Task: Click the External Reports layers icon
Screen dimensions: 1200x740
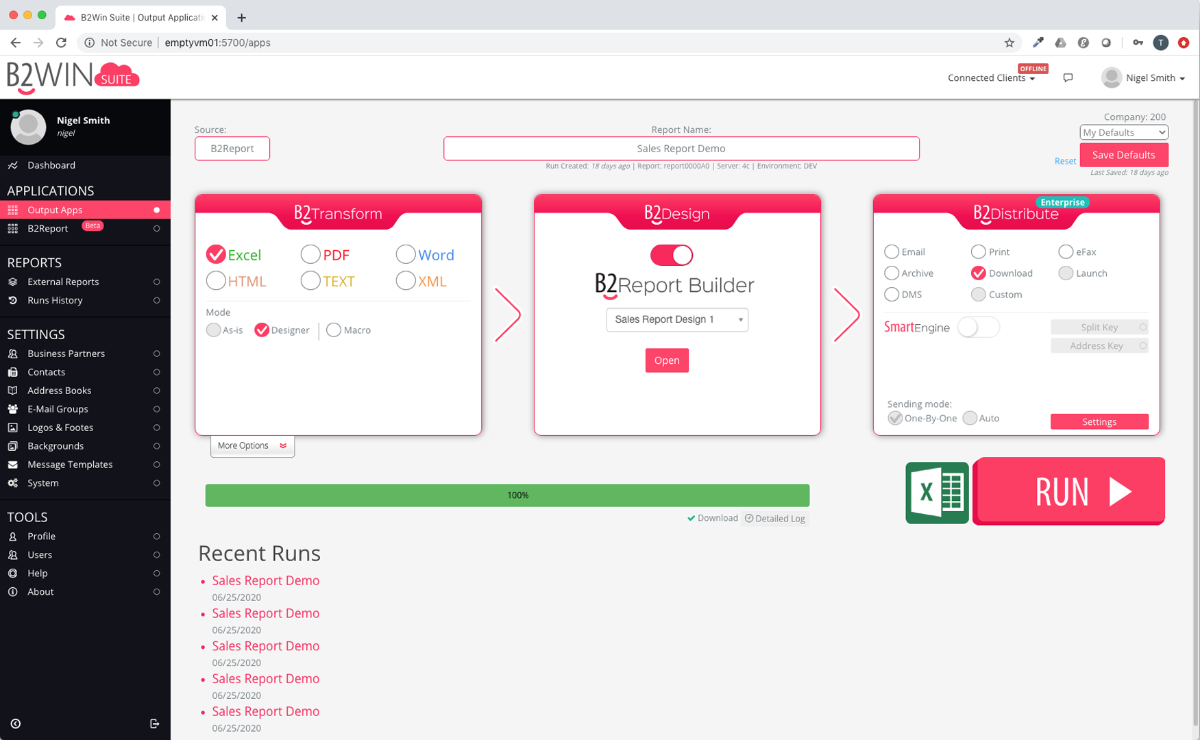Action: 13,282
